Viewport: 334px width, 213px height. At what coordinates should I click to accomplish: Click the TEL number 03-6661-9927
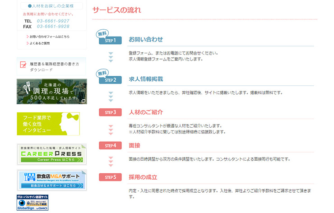[53, 21]
